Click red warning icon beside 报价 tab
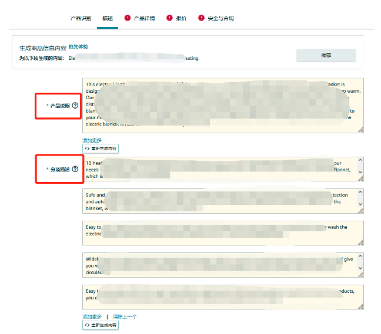The width and height of the screenshot is (381, 334). 170,18
